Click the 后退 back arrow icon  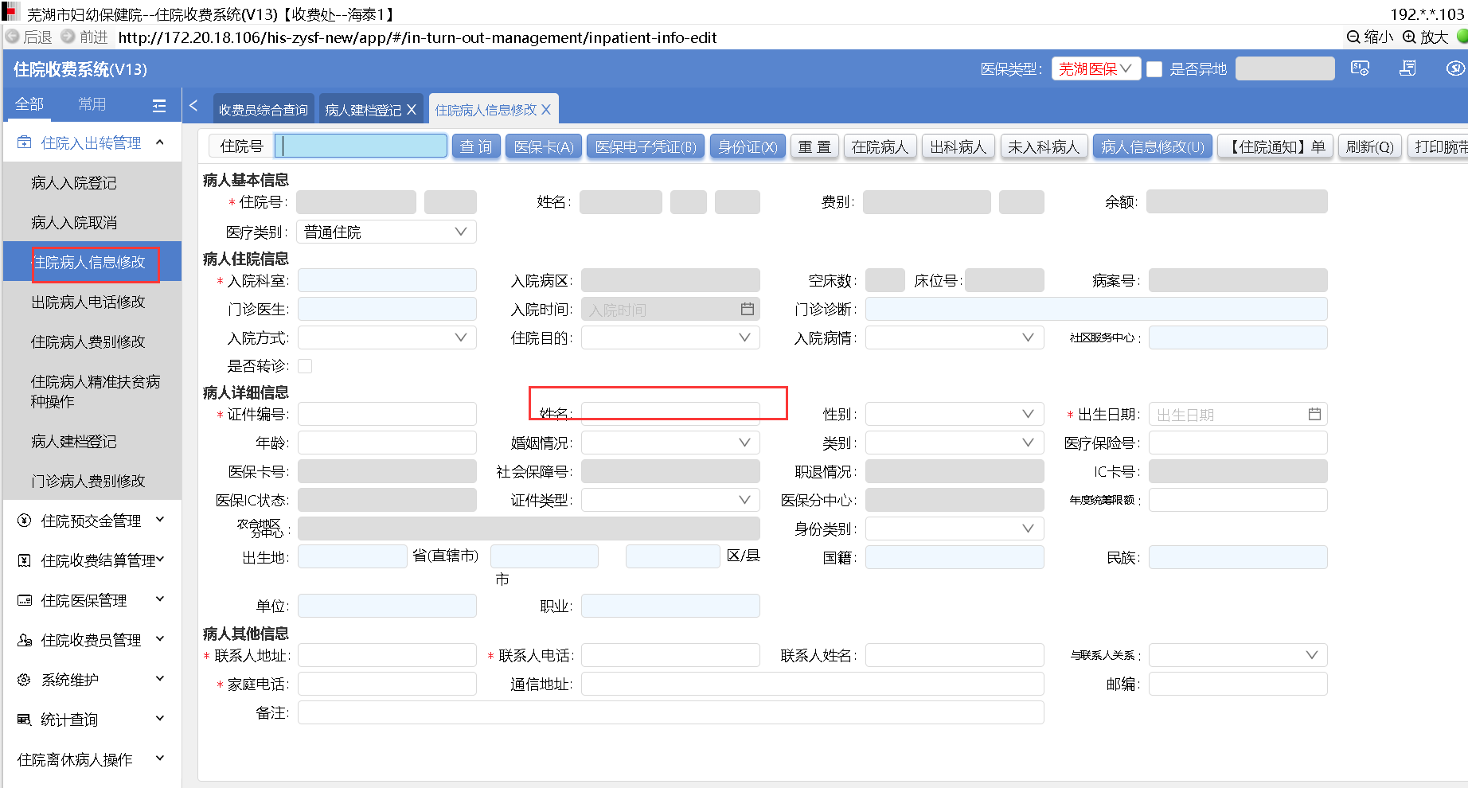pos(12,37)
